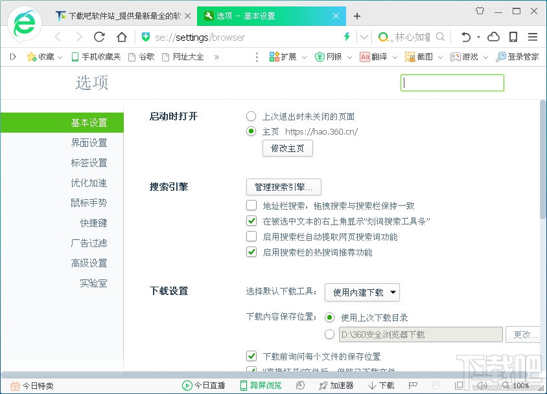Launch 跨屏浏览 cross-screen browsing
The height and width of the screenshot is (394, 547).
[x=261, y=384]
